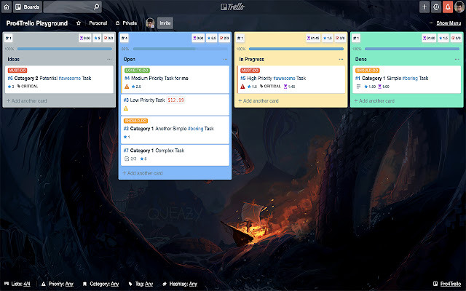
Task: Open the Category Any filter
Action: (x=100, y=284)
